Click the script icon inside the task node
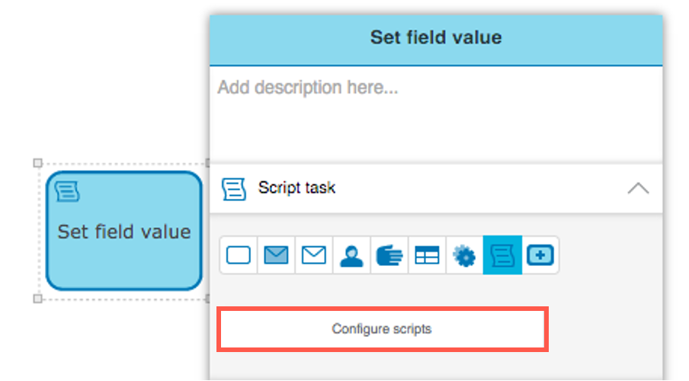 pyautogui.click(x=68, y=192)
